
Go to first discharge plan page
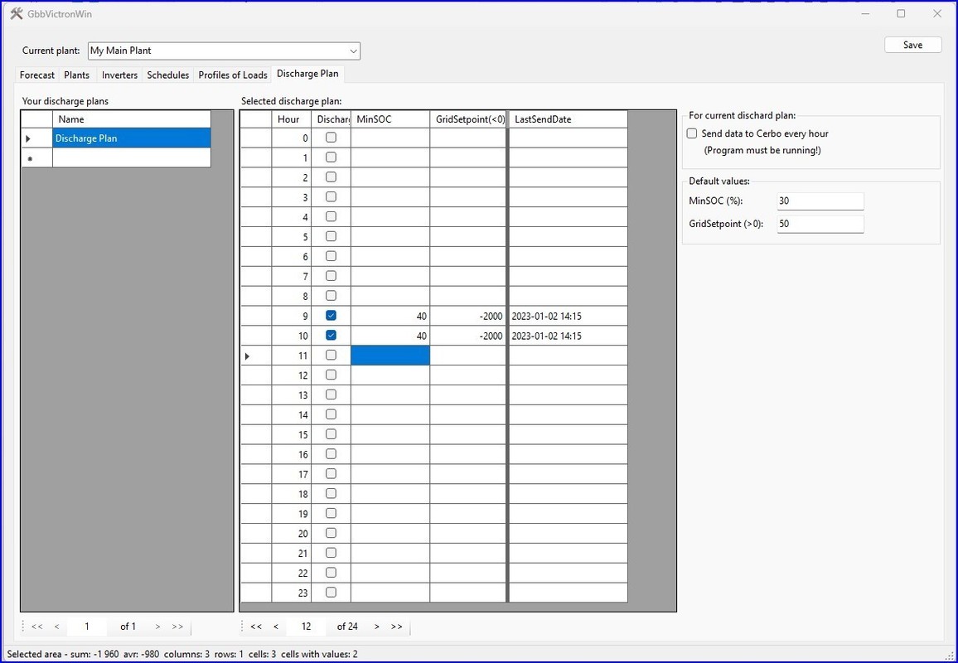pyautogui.click(x=37, y=627)
